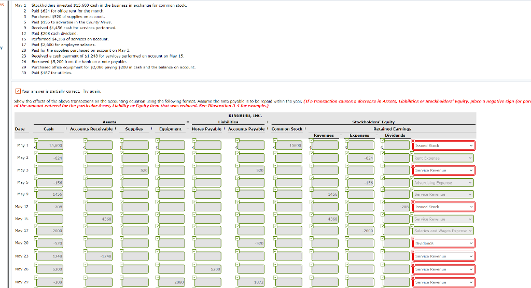Click the May 29 Accounts Payable field showing 1872

pyautogui.click(x=251, y=282)
